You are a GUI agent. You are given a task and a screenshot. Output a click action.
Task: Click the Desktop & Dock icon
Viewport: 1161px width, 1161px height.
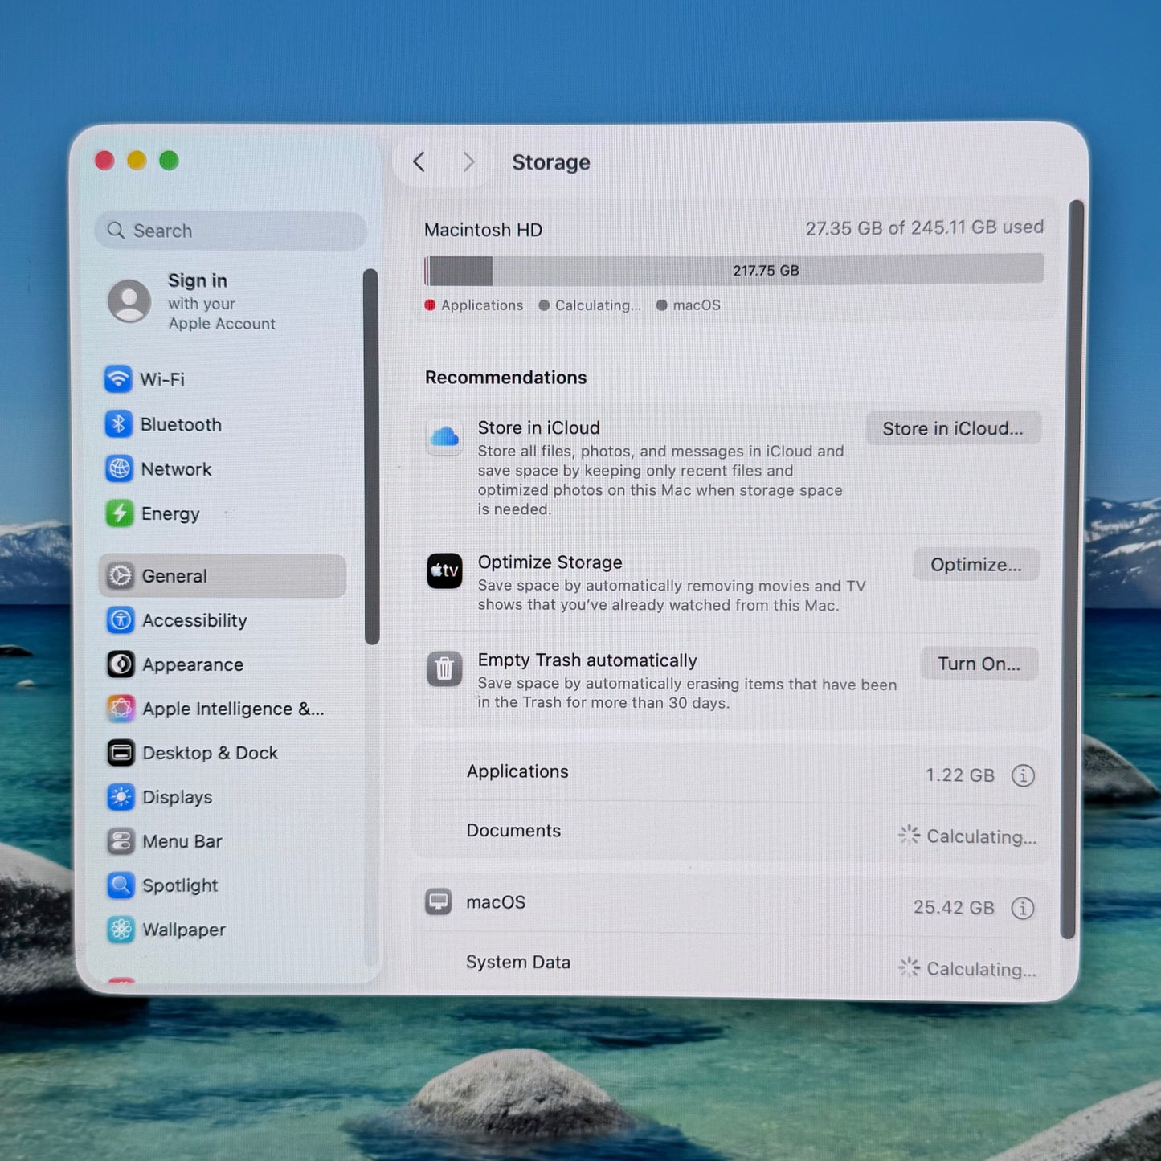[121, 753]
